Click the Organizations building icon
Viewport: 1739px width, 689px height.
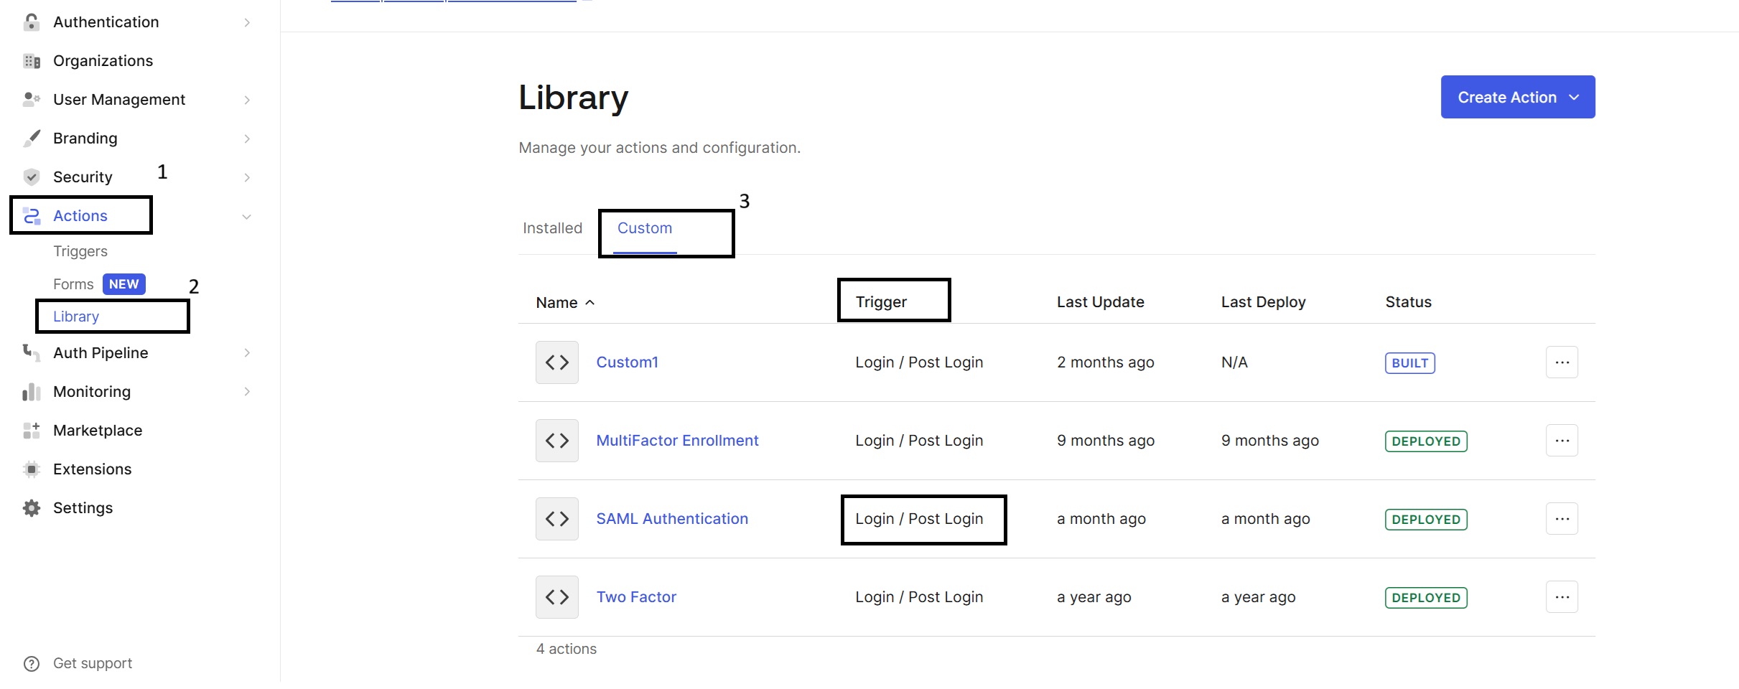click(32, 61)
